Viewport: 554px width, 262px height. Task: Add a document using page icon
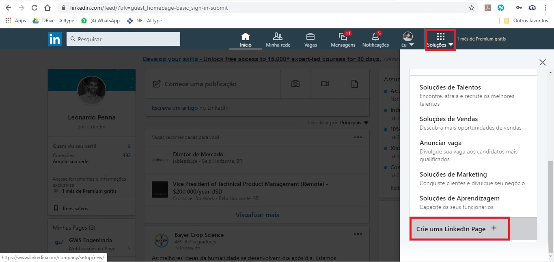pos(355,84)
